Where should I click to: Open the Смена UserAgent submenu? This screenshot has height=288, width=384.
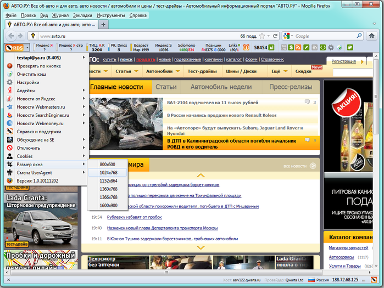[x=46, y=173]
